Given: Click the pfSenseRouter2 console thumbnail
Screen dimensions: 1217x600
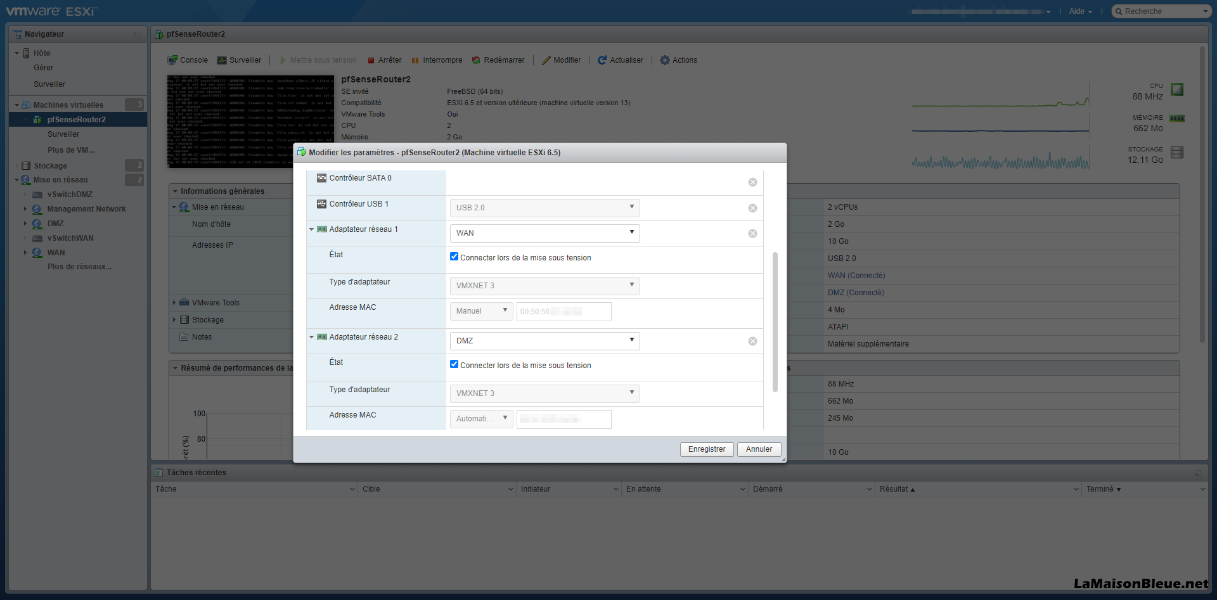Looking at the screenshot, I should pyautogui.click(x=250, y=122).
